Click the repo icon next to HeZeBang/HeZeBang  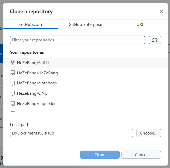13,73
